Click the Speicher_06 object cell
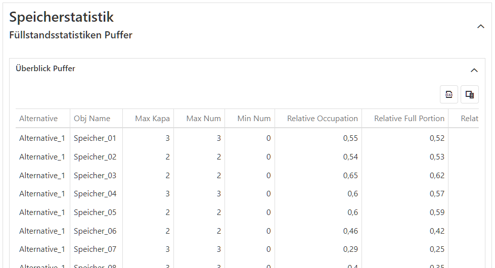495x268 pixels. click(x=95, y=231)
